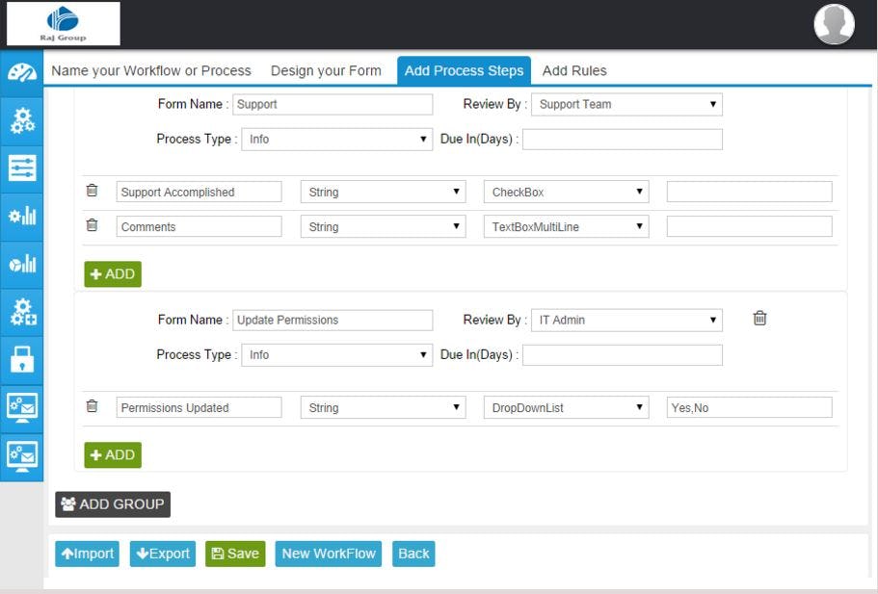Click the gear with bar chart sidebar icon

tap(21, 217)
